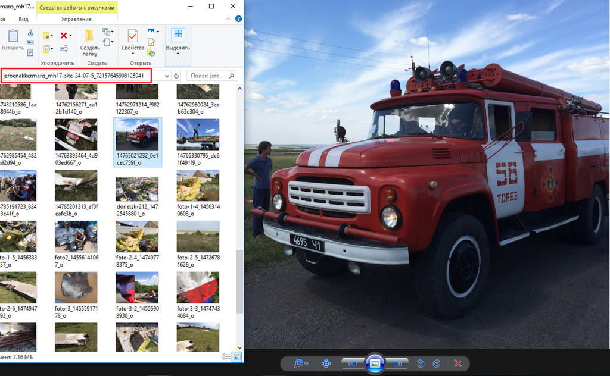Screen dimensions: 610x376
Task: Select the thumbnail foto-1-4_14563140608_o
Action: point(198,193)
